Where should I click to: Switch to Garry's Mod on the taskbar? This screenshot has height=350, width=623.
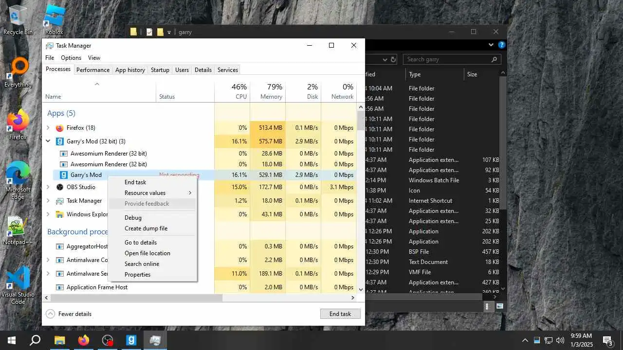coord(131,340)
